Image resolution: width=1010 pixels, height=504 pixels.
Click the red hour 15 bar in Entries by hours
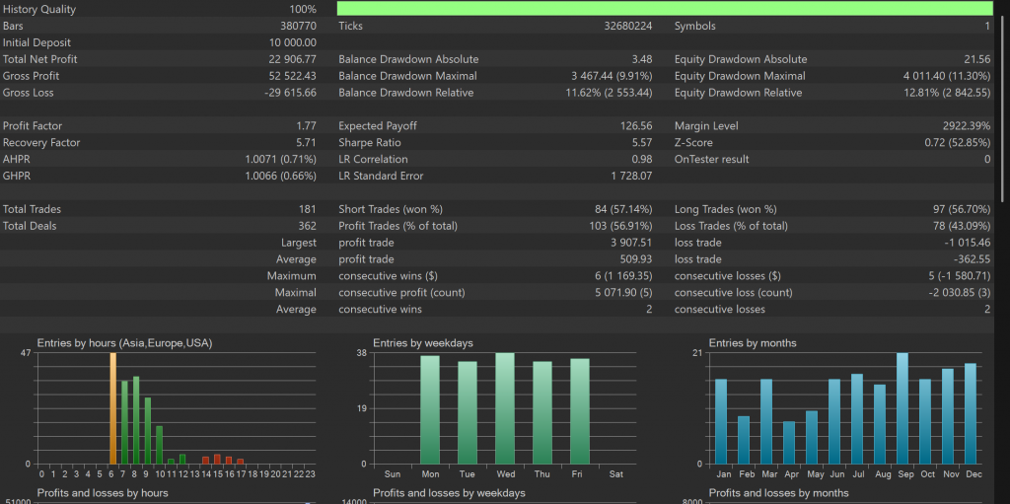coord(217,459)
